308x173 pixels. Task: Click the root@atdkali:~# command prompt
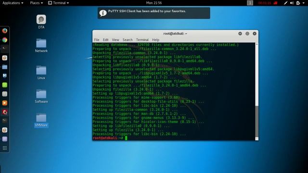108,138
